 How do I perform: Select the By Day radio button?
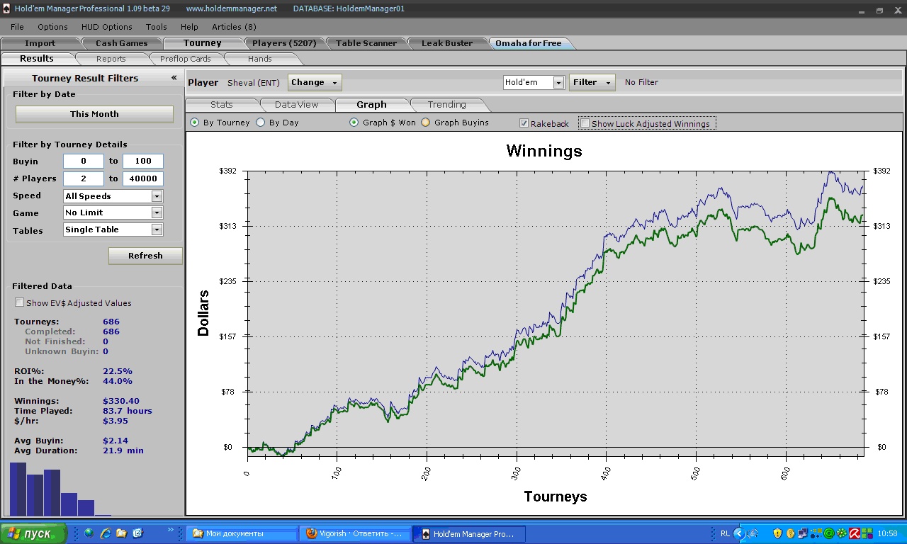tap(261, 123)
